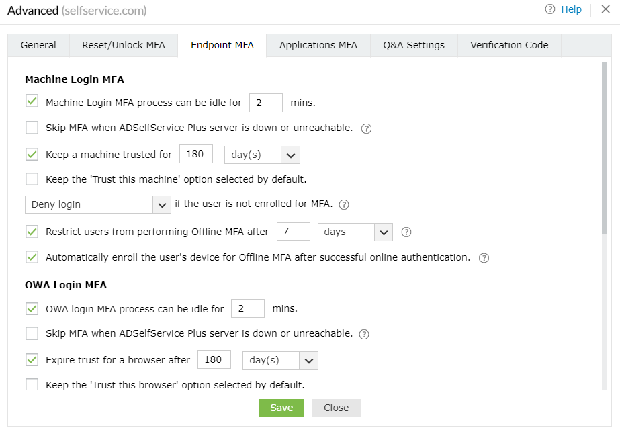Disable Machine Login MFA idle timeout checkbox
Viewport: 620px width, 434px height.
32,102
